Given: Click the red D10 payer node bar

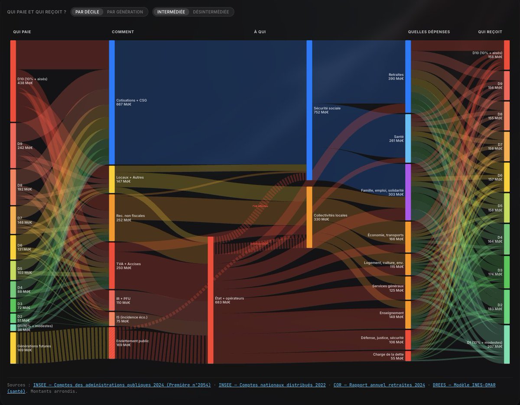Looking at the screenshot, I should [x=13, y=81].
